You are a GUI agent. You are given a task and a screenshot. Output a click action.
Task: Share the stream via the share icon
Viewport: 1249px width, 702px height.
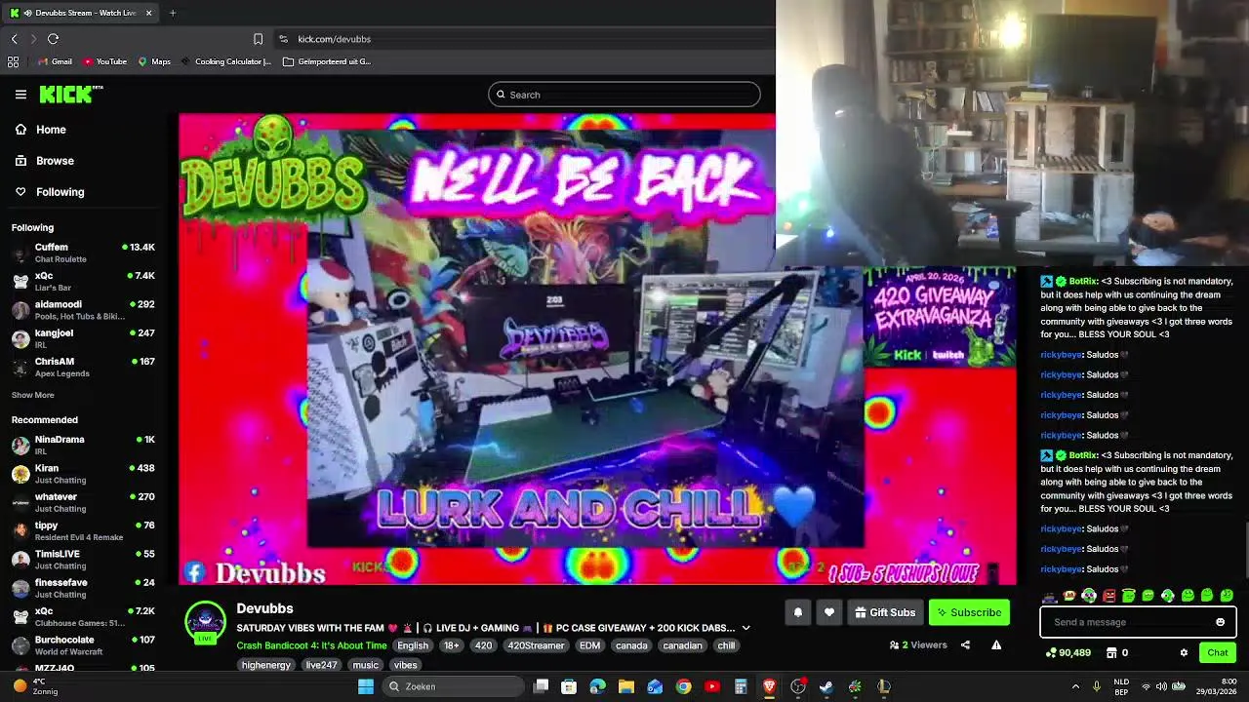(x=965, y=644)
